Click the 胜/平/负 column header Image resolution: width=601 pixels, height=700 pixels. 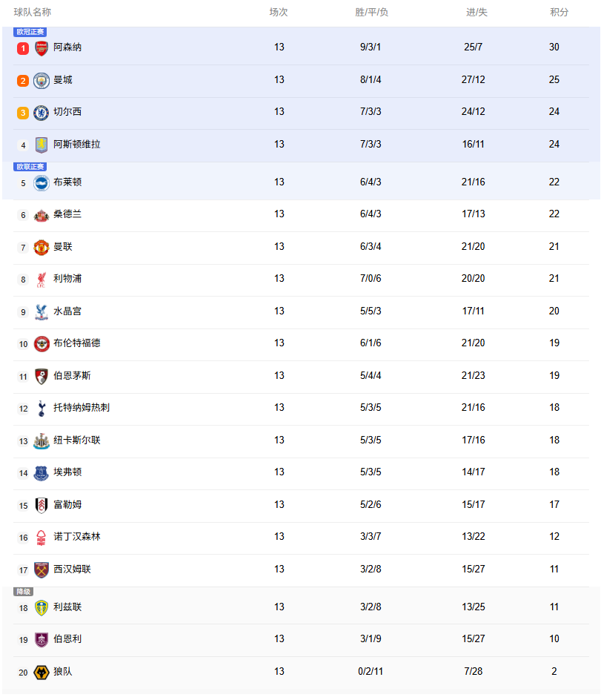click(x=372, y=13)
